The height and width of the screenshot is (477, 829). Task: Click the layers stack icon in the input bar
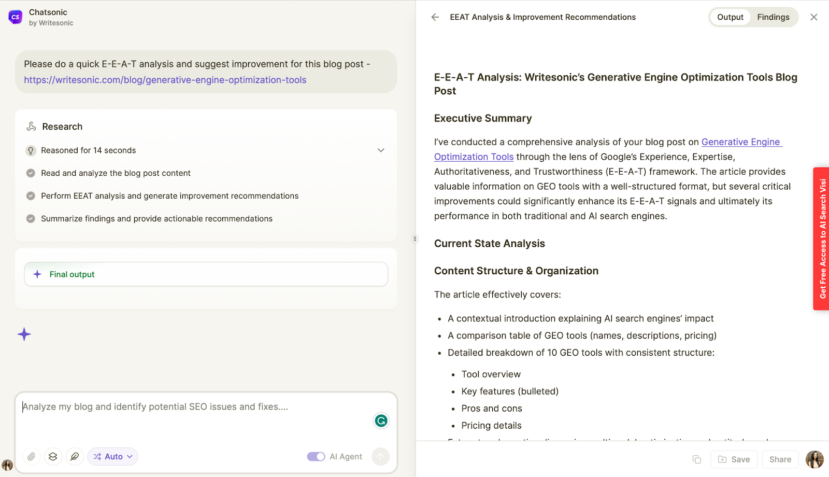coord(53,457)
